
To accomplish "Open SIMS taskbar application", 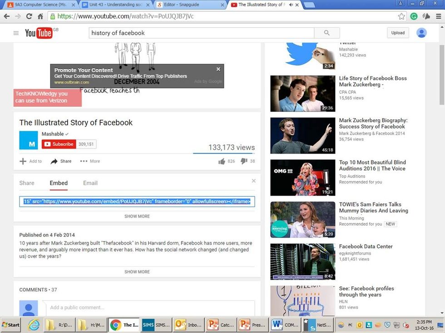I will (x=156, y=325).
